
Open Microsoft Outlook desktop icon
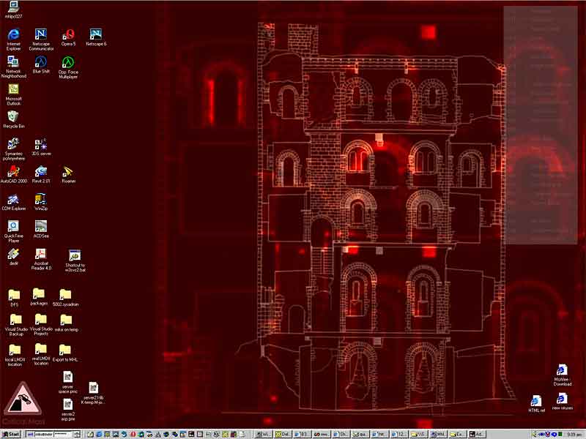13,89
